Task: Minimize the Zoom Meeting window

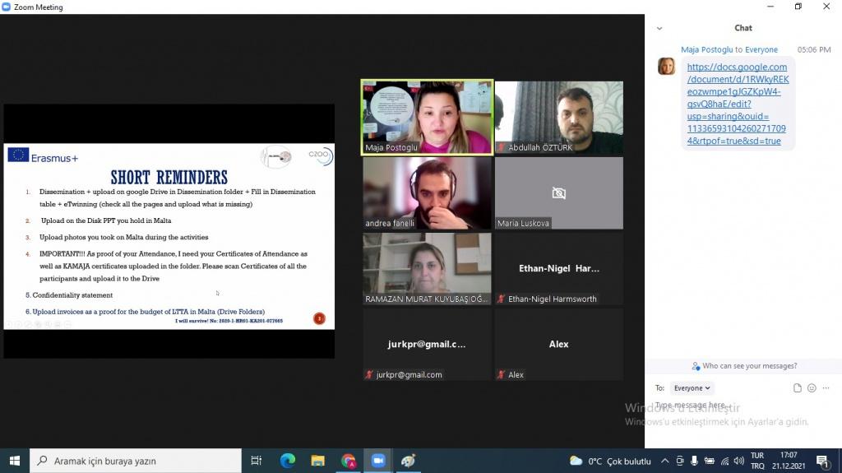Action: [770, 7]
